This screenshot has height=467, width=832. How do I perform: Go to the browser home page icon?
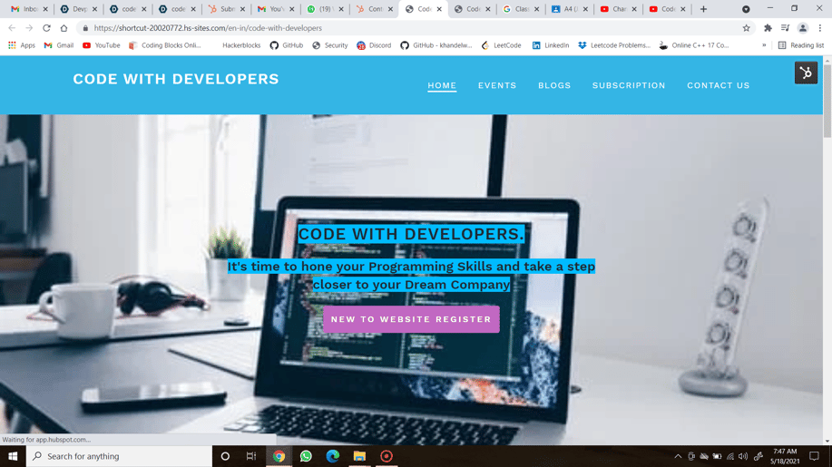pyautogui.click(x=64, y=28)
